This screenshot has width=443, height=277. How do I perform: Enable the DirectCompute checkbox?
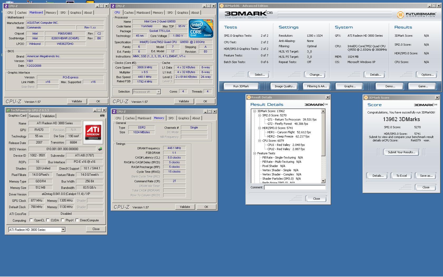pos(77,220)
